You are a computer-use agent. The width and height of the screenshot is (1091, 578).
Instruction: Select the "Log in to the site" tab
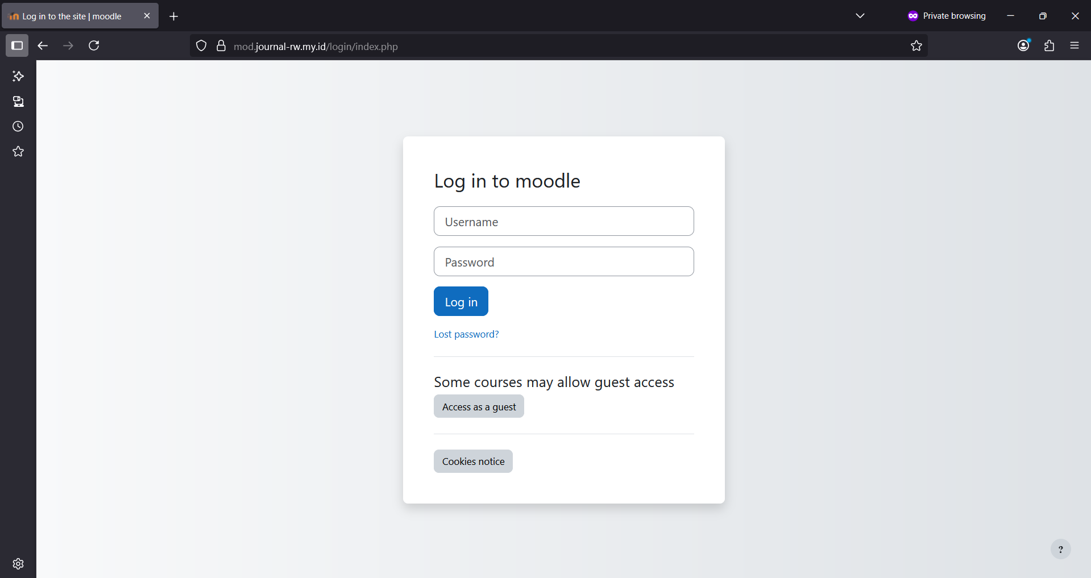click(72, 16)
